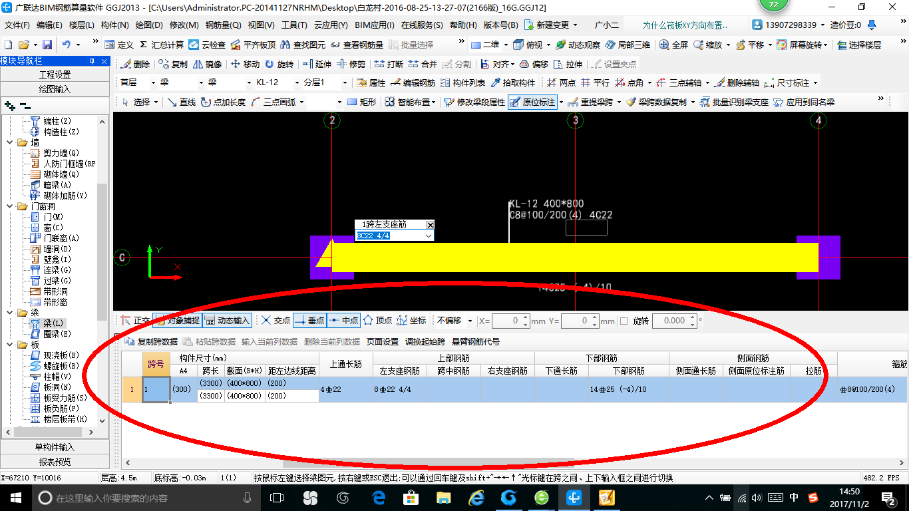The height and width of the screenshot is (511, 909).
Task: Select the 修剪 trim tool
Action: point(351,64)
